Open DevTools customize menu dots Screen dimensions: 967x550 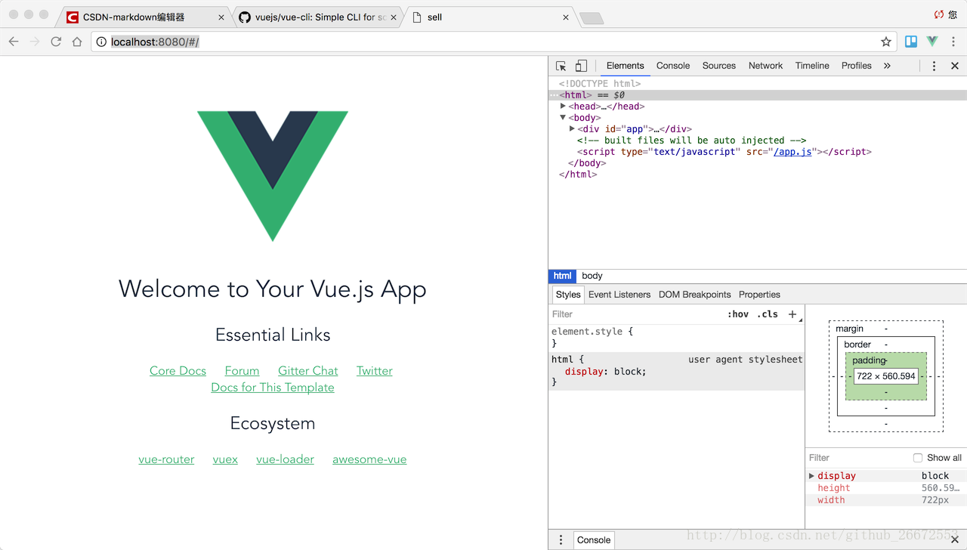click(x=934, y=66)
